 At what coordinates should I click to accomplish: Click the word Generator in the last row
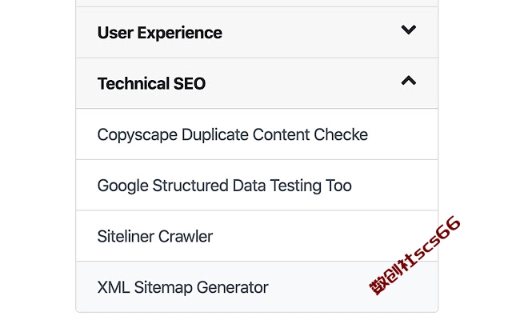point(233,287)
